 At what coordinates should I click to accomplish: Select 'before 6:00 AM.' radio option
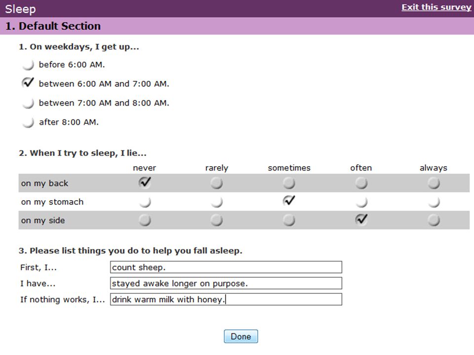(28, 65)
